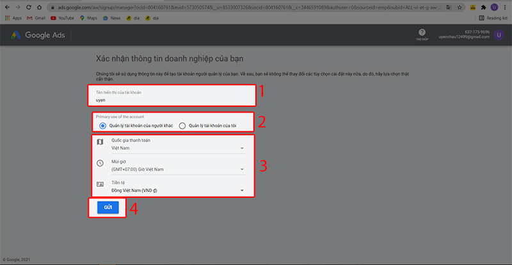Select 'Quản lý tài khoản của người khác' radio
This screenshot has height=265, width=512.
click(102, 125)
